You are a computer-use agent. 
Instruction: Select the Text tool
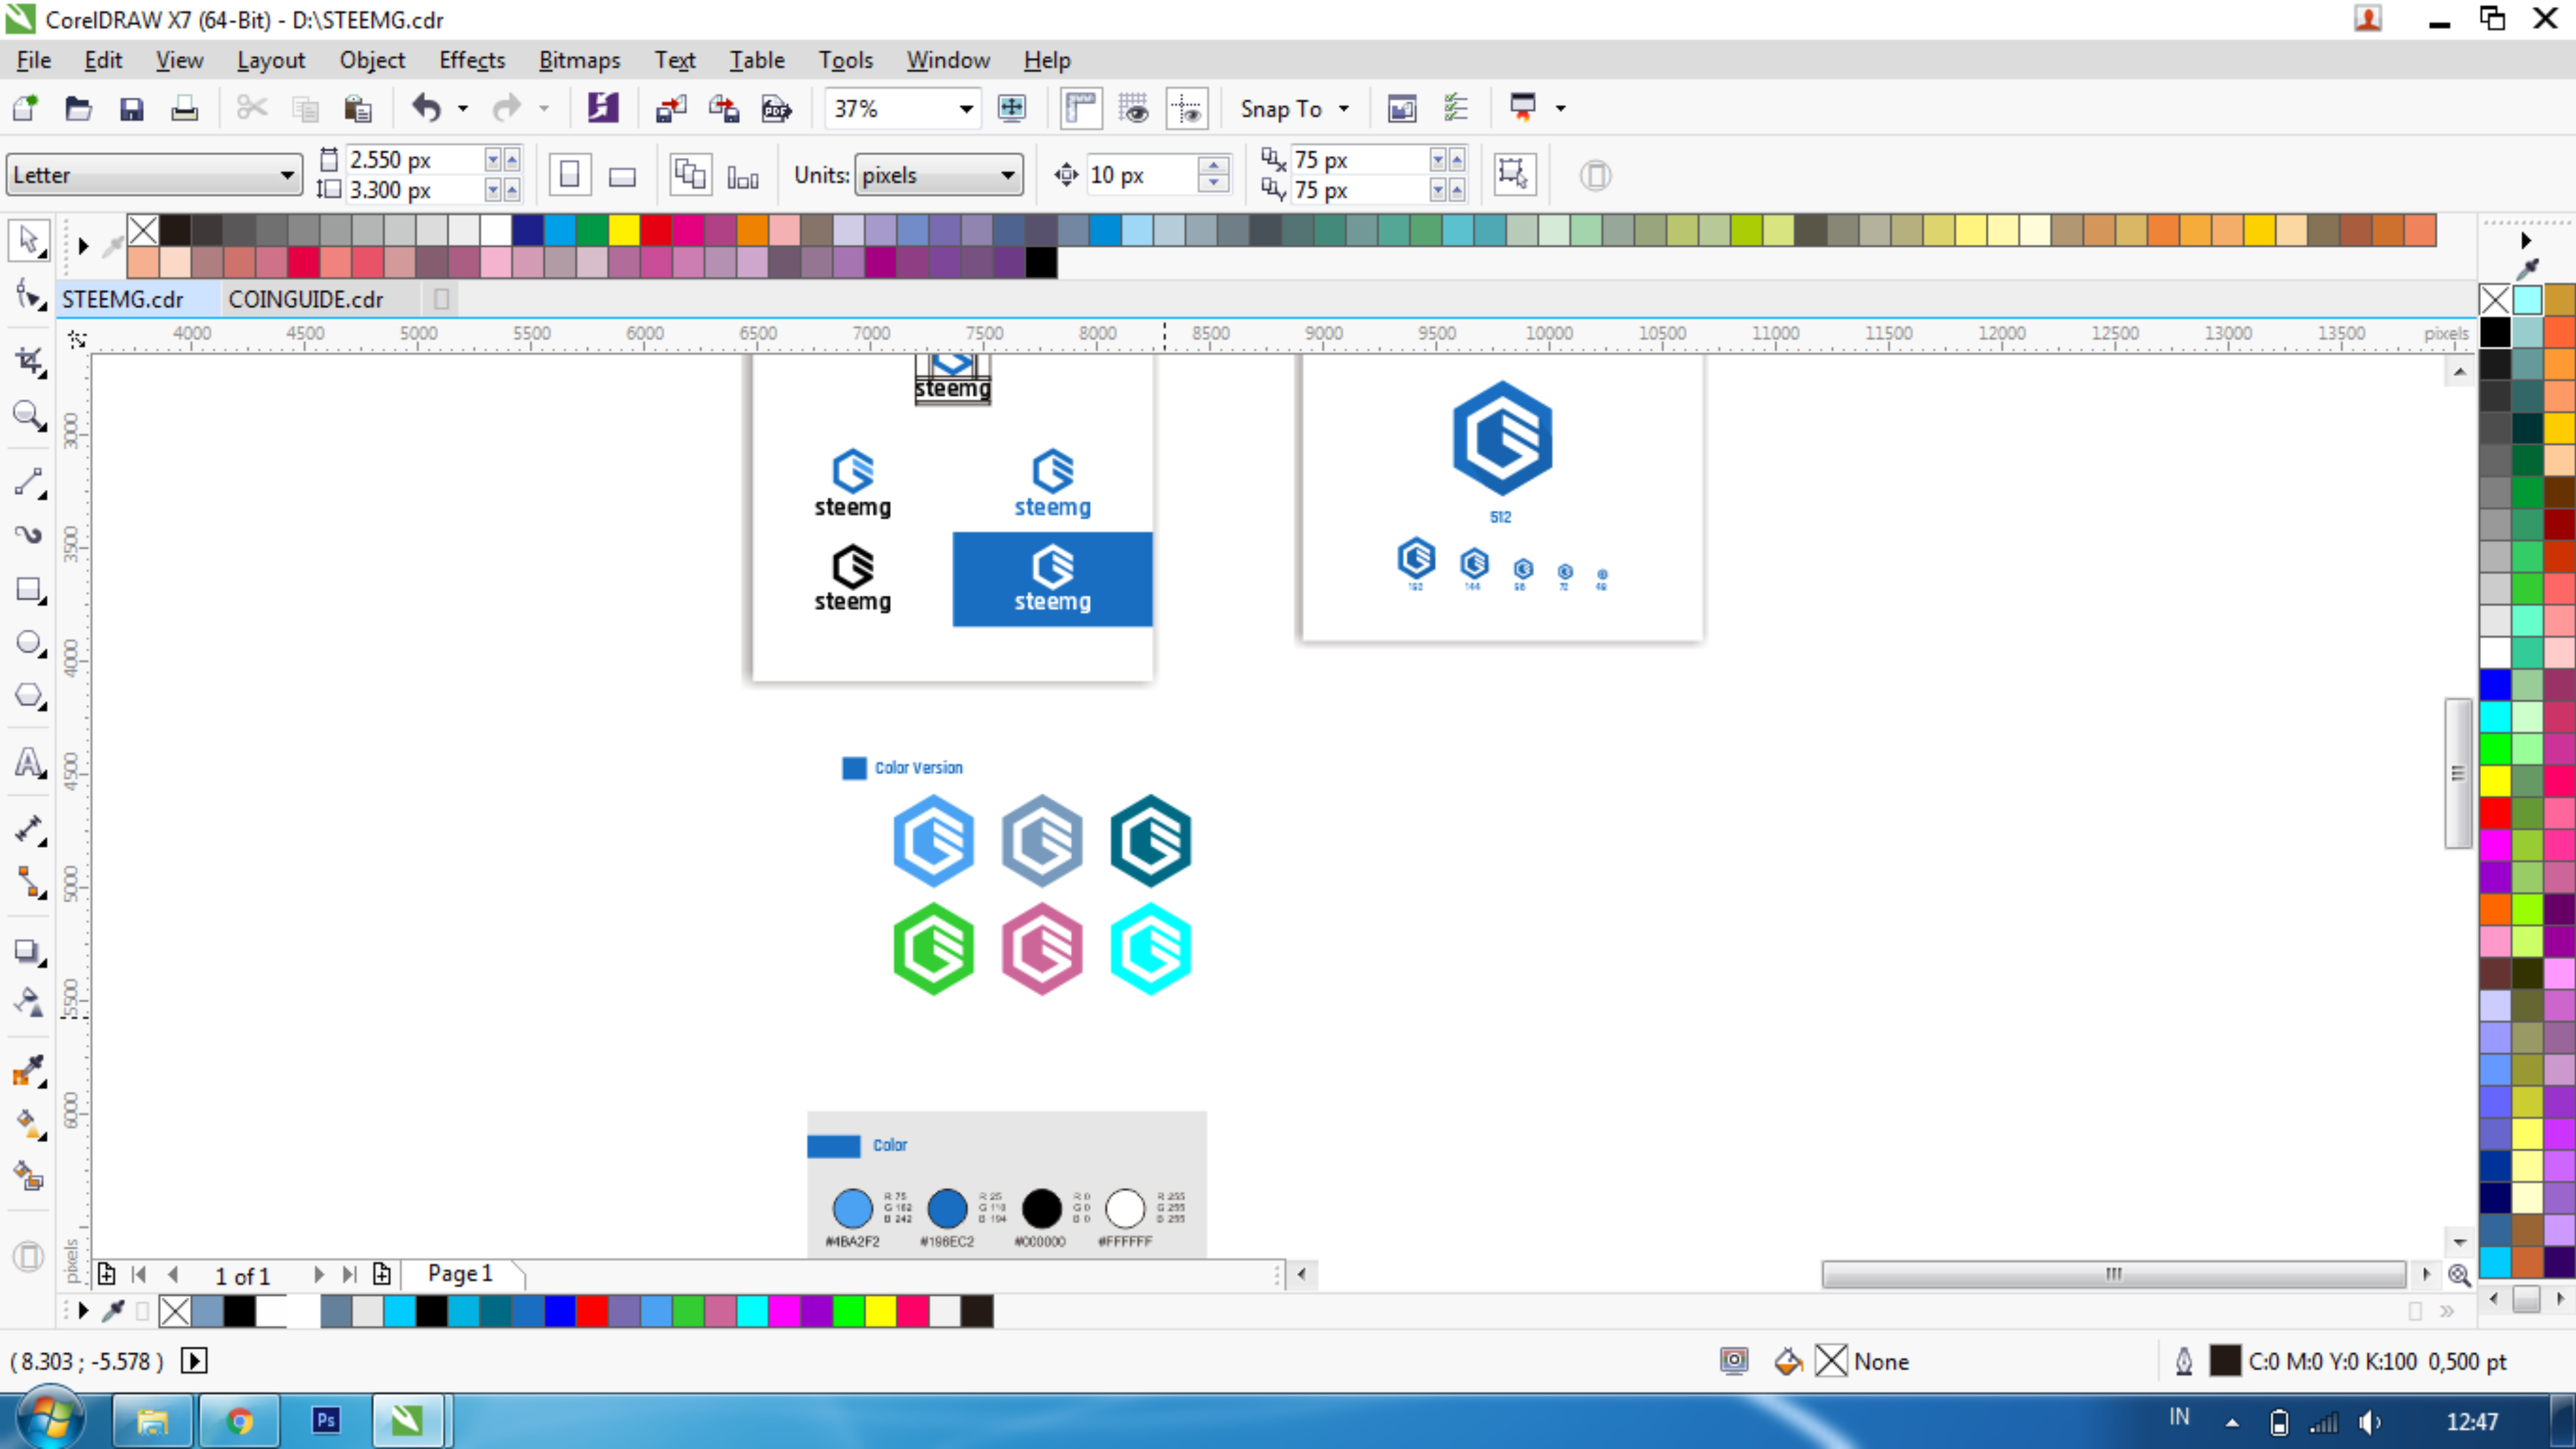point(28,763)
